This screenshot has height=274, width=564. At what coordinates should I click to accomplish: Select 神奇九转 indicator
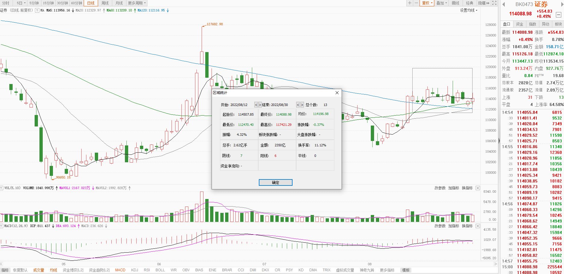367,270
